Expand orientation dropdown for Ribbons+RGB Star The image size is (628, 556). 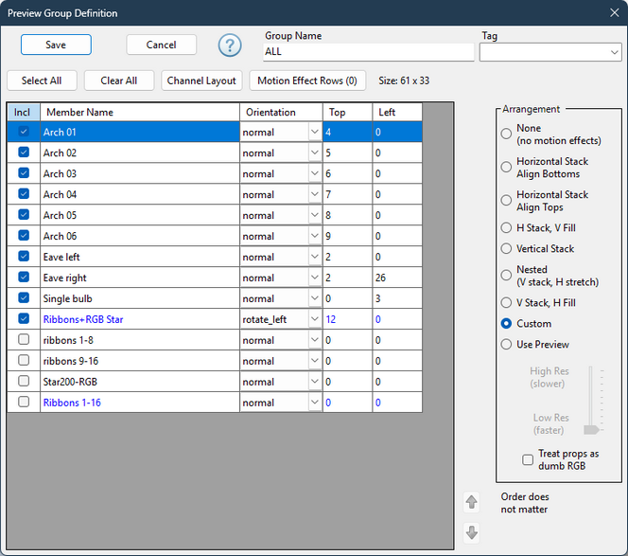(x=315, y=319)
